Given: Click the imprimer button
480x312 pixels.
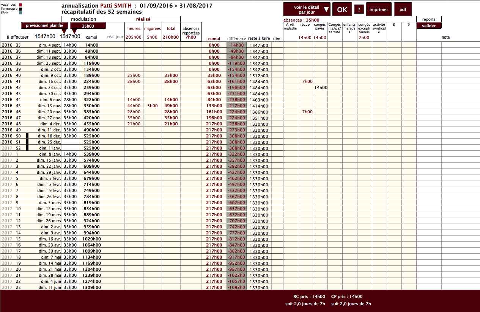Looking at the screenshot, I should pos(379,10).
